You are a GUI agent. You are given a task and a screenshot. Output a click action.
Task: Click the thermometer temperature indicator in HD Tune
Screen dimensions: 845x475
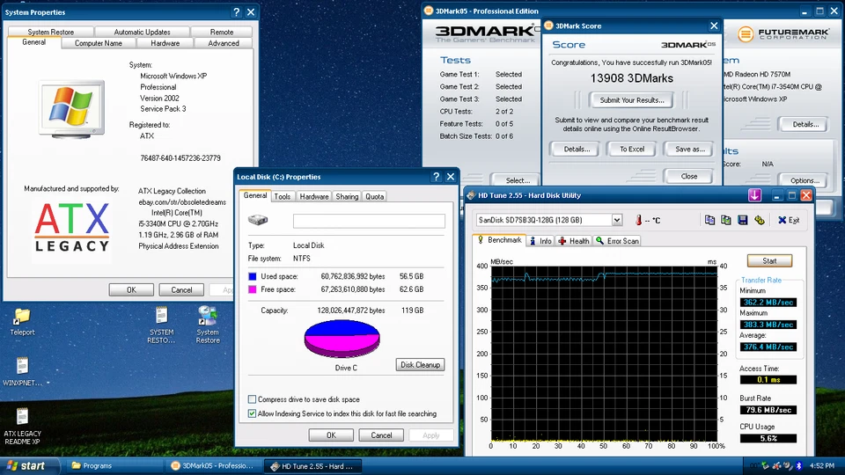pyautogui.click(x=639, y=220)
